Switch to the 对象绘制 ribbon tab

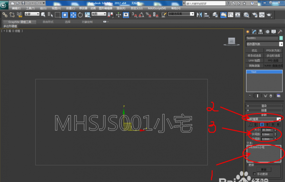click(x=87, y=22)
